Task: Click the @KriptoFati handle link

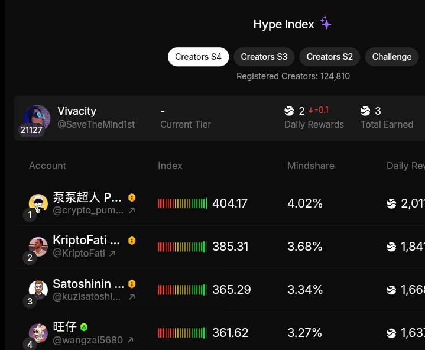Action: coord(79,253)
